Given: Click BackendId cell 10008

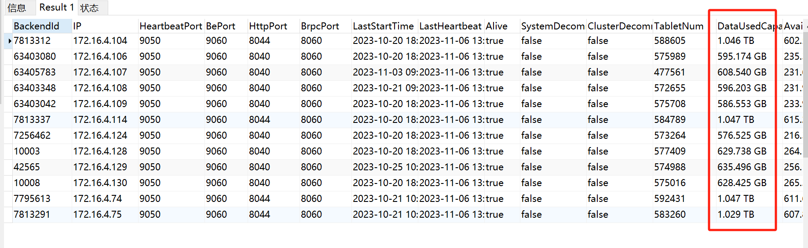Looking at the screenshot, I should [x=27, y=183].
